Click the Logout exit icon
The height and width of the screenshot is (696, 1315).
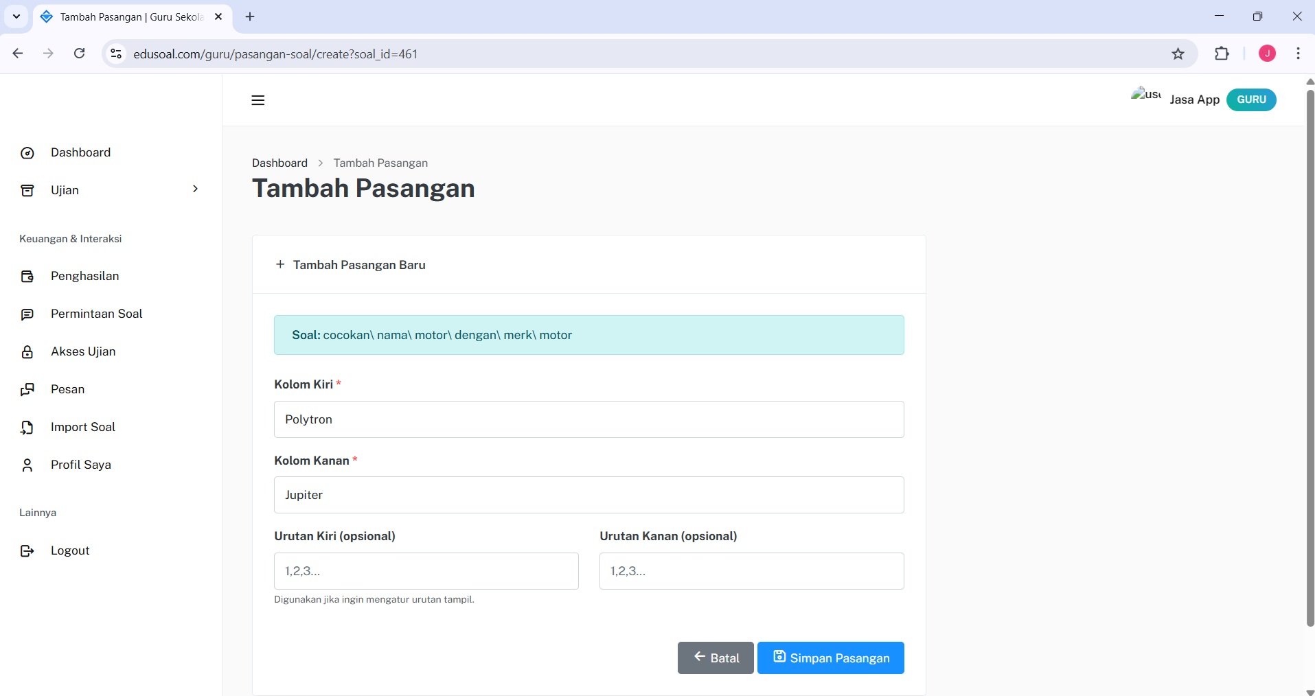27,550
